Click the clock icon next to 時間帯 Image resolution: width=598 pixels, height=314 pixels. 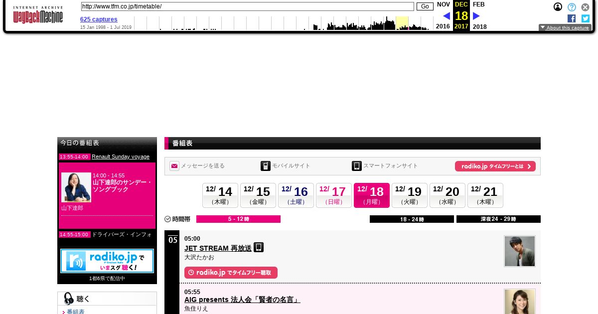[x=168, y=219]
